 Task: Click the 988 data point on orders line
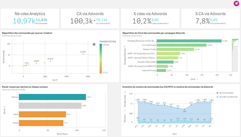pyautogui.click(x=151, y=104)
